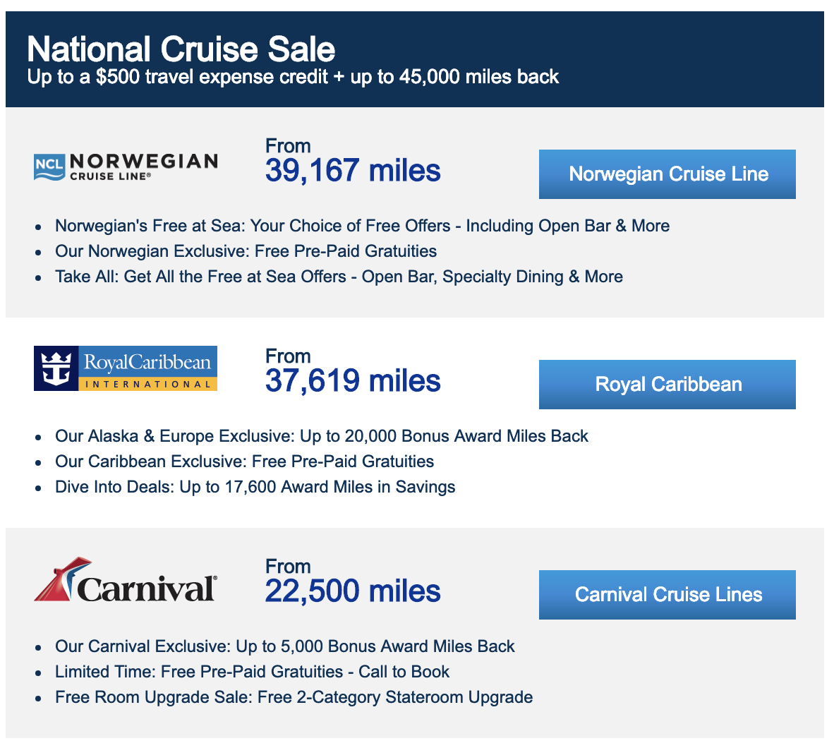The width and height of the screenshot is (834, 748).
Task: Open the Carnival Cruise Lines button
Action: [x=667, y=594]
